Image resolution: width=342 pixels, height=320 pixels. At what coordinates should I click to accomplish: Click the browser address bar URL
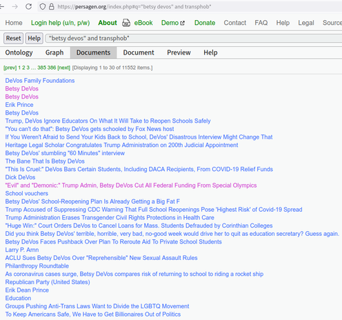pyautogui.click(x=134, y=7)
